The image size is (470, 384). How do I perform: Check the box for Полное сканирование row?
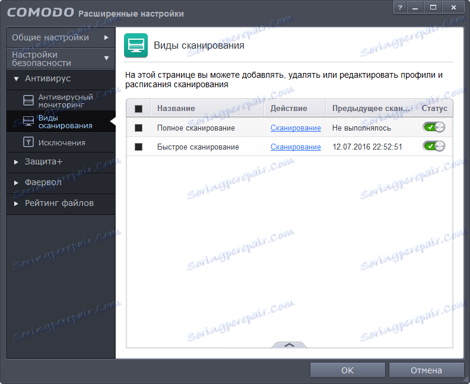[138, 128]
